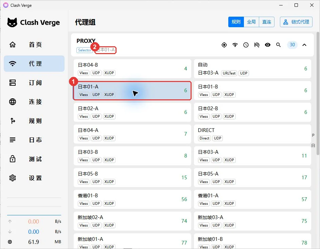Open 连接 connections page in sidebar
This screenshot has height=249, width=320.
coord(34,102)
